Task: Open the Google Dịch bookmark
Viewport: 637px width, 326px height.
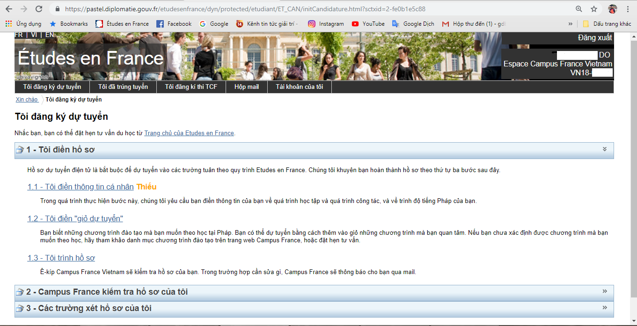Action: (x=413, y=24)
